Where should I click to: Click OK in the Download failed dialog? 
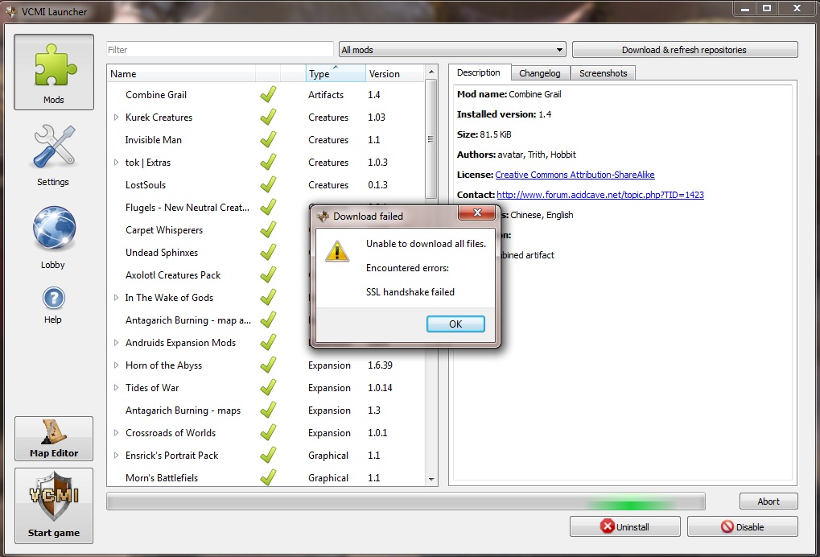click(455, 324)
